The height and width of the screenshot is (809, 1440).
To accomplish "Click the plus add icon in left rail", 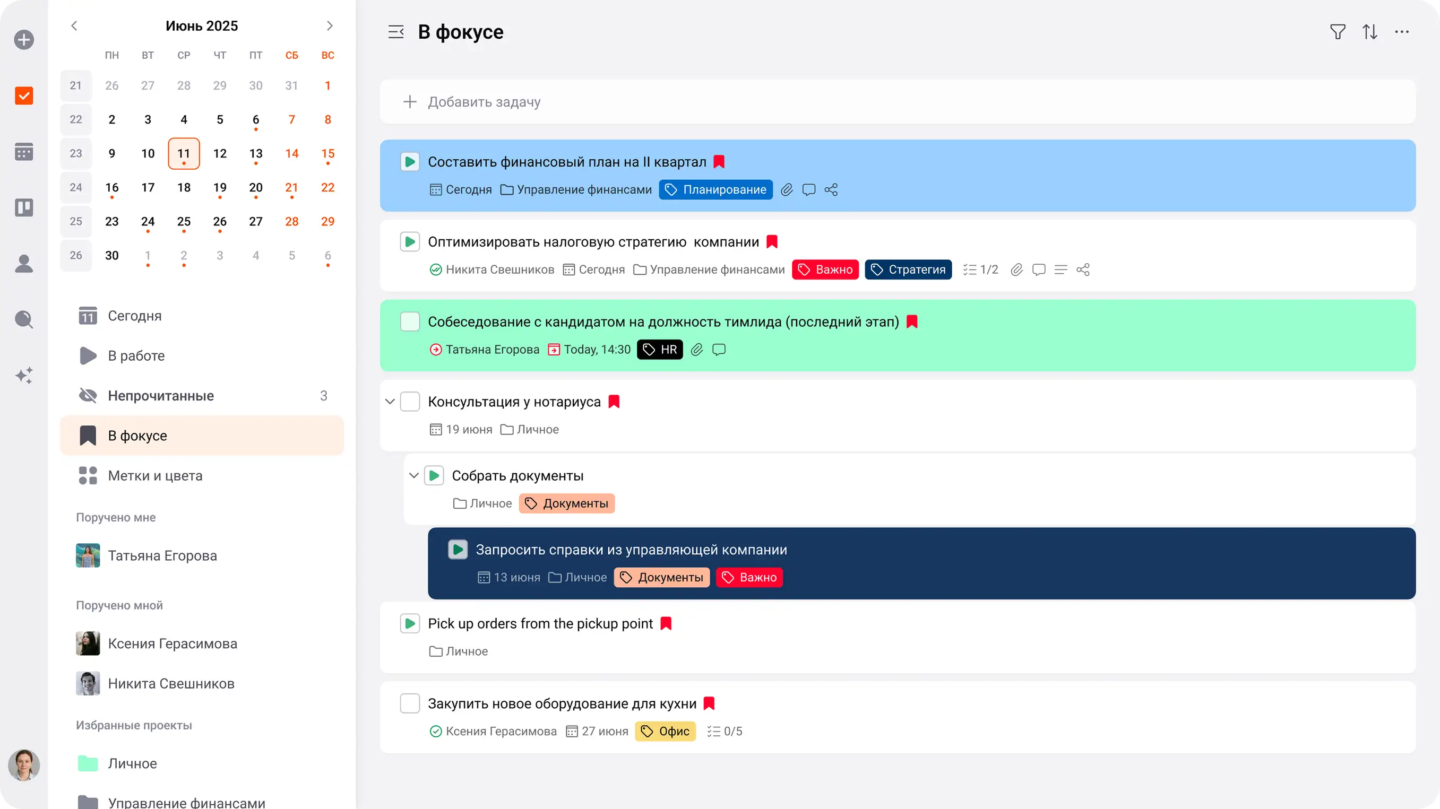I will pyautogui.click(x=24, y=40).
